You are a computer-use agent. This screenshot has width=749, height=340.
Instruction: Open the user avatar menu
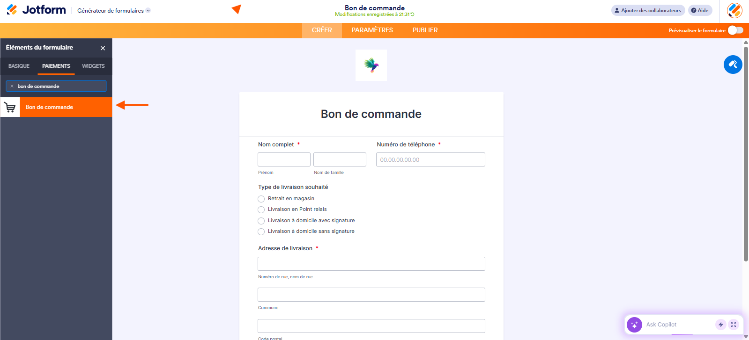pos(734,10)
